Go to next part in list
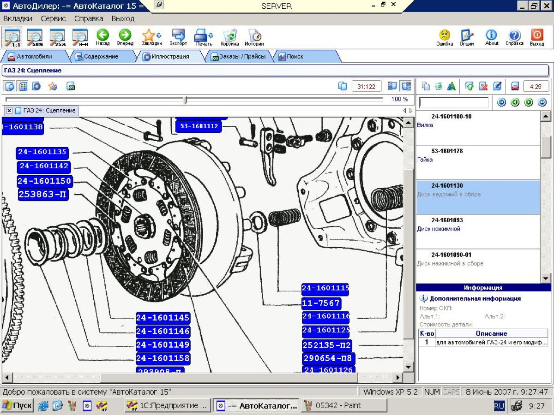 (529, 102)
